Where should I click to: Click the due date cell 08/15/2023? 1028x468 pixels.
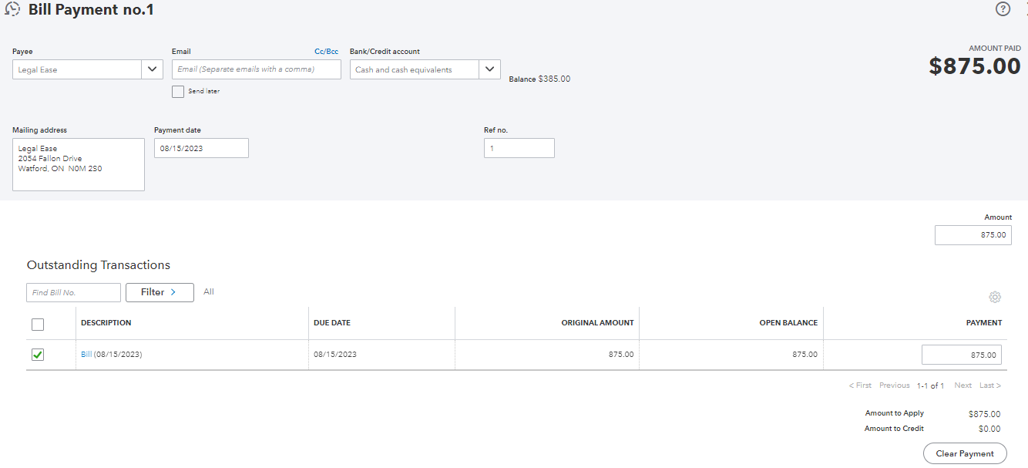point(335,355)
